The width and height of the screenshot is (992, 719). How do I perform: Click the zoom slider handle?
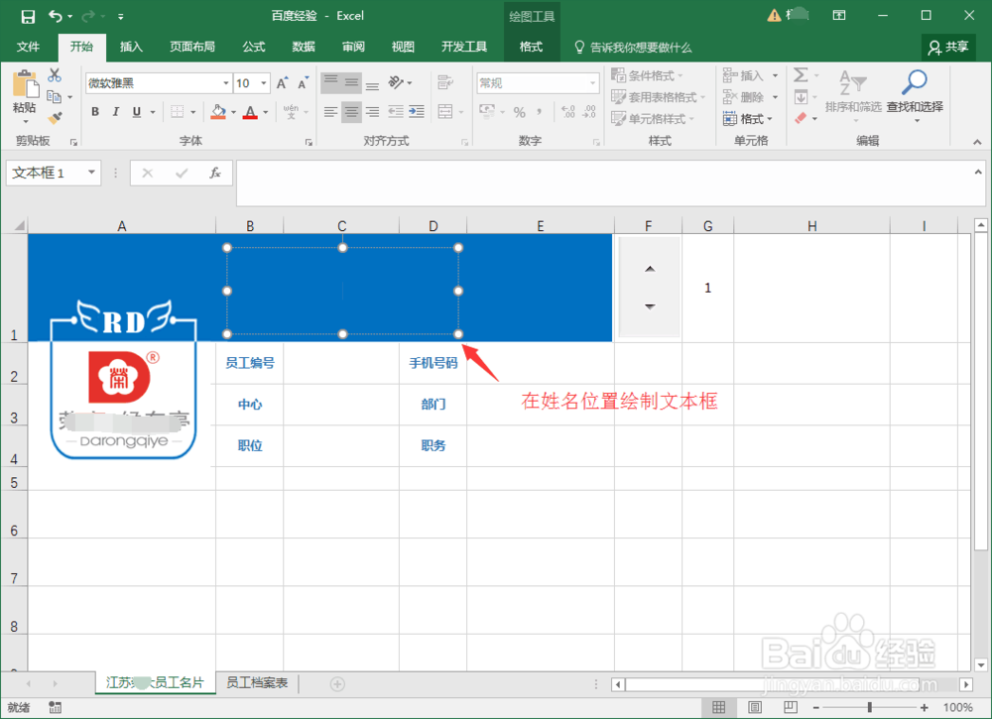(x=870, y=707)
